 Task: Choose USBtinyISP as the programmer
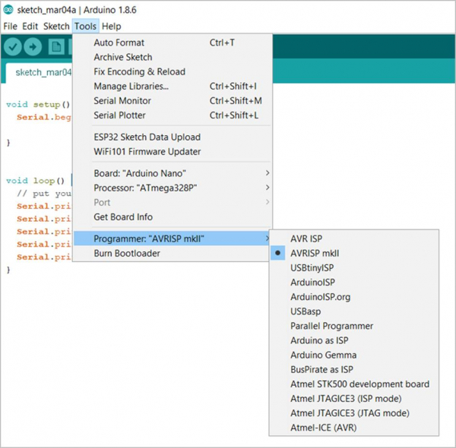point(312,267)
